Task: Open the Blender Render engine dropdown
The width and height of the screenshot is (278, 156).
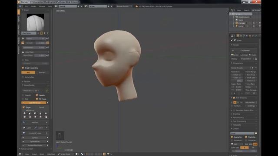Action: click(124, 6)
